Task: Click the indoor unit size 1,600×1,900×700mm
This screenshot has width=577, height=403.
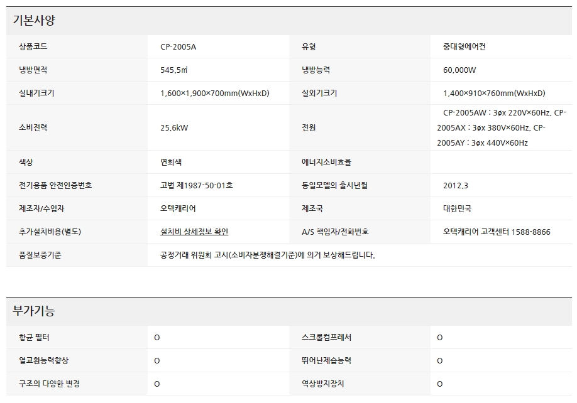Action: 215,94
